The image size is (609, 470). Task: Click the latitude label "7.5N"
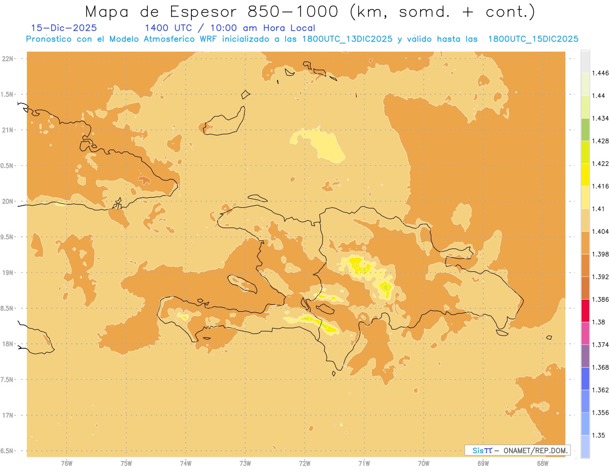coord(7,380)
